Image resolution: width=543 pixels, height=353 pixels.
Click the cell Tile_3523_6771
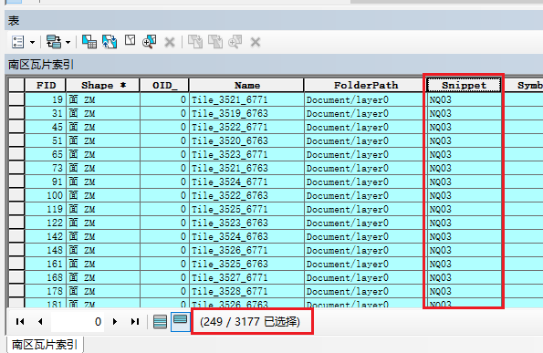coord(246,154)
